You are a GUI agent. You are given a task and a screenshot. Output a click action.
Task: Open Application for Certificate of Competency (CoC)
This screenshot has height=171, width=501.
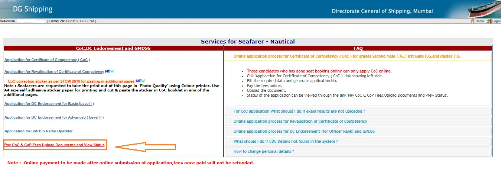pyautogui.click(x=47, y=59)
